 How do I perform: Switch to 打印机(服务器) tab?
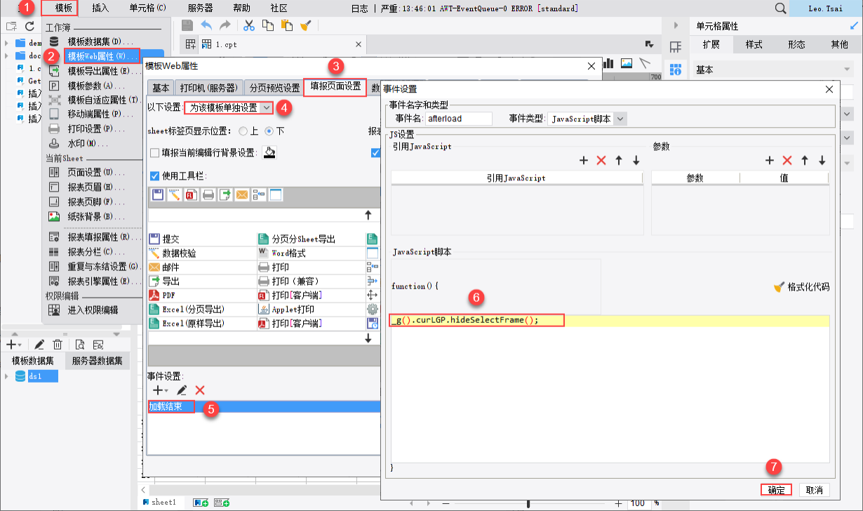pyautogui.click(x=208, y=88)
